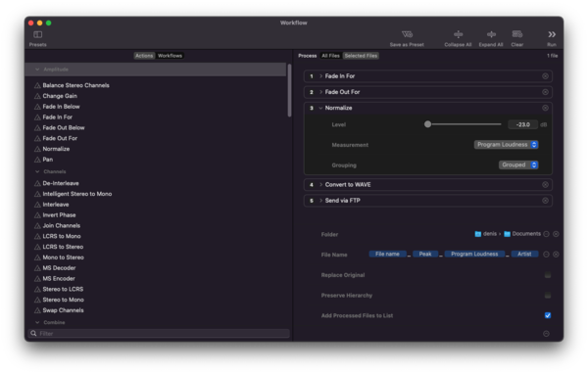Click the Expand All icon
The width and height of the screenshot is (588, 374).
(491, 34)
